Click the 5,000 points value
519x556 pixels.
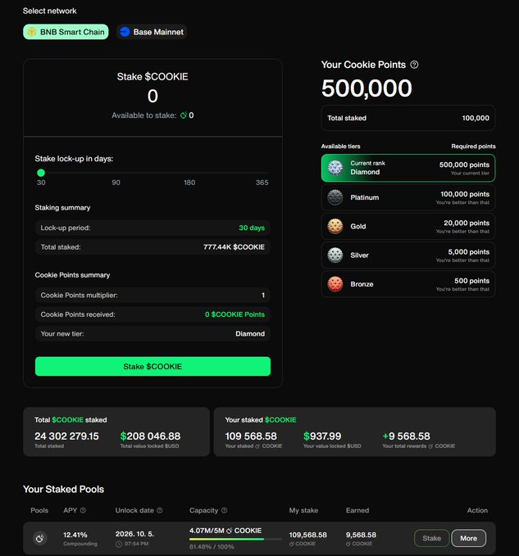(x=469, y=251)
